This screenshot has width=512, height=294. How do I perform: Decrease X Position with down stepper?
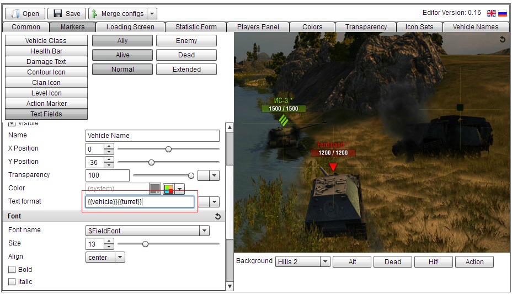(x=109, y=152)
